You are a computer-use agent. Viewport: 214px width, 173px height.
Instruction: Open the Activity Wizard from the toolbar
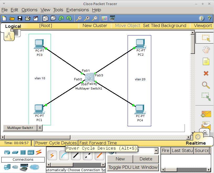pyautogui.click(x=35, y=18)
